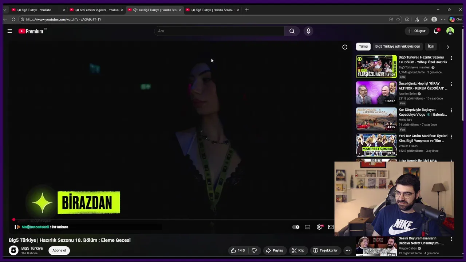
Task: Open player settings gear
Action: pos(319,227)
